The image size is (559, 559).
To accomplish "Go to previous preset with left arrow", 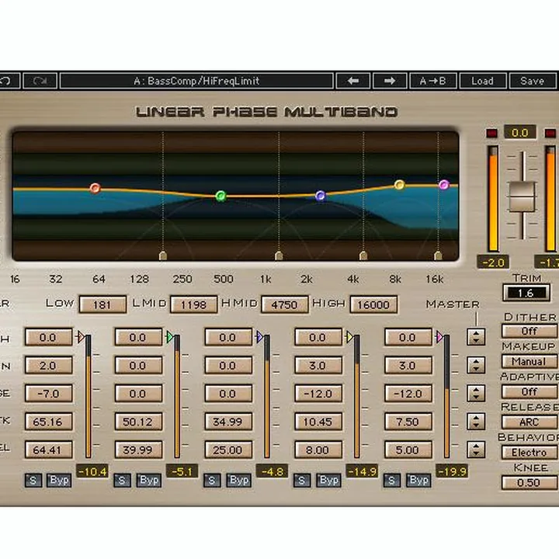I will click(353, 81).
